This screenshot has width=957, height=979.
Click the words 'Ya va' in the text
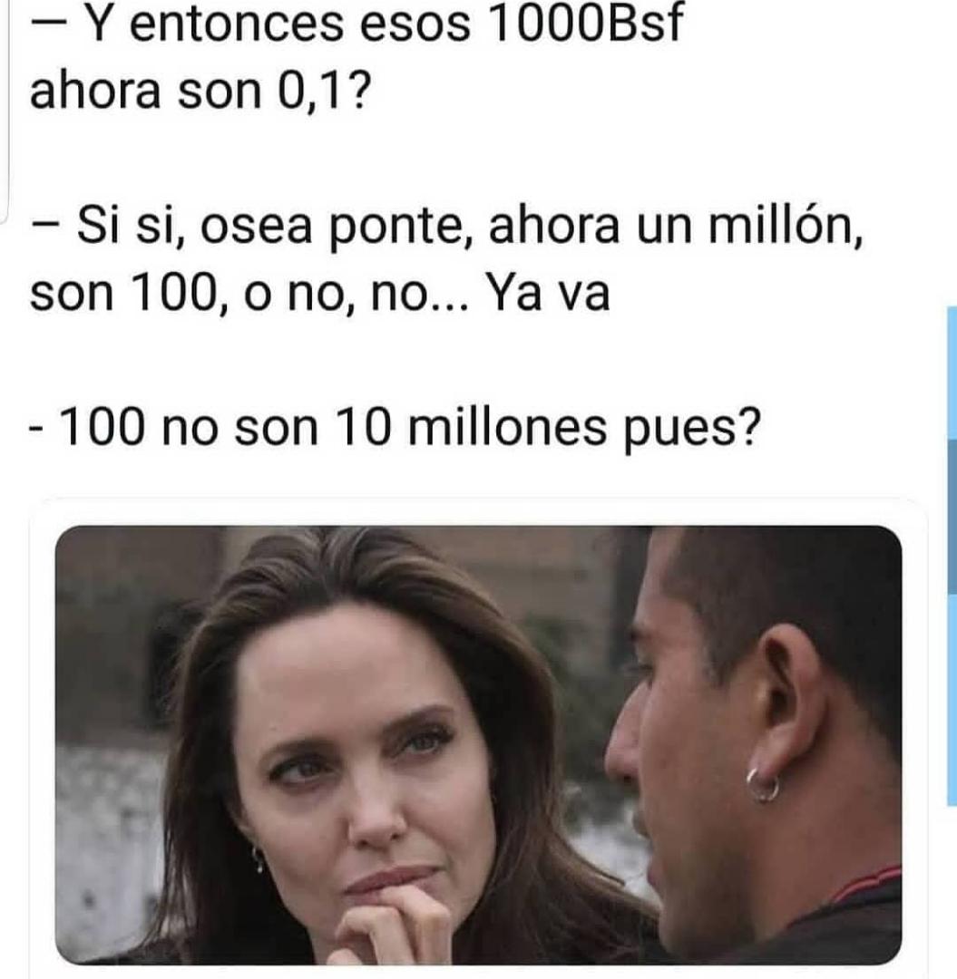click(548, 292)
